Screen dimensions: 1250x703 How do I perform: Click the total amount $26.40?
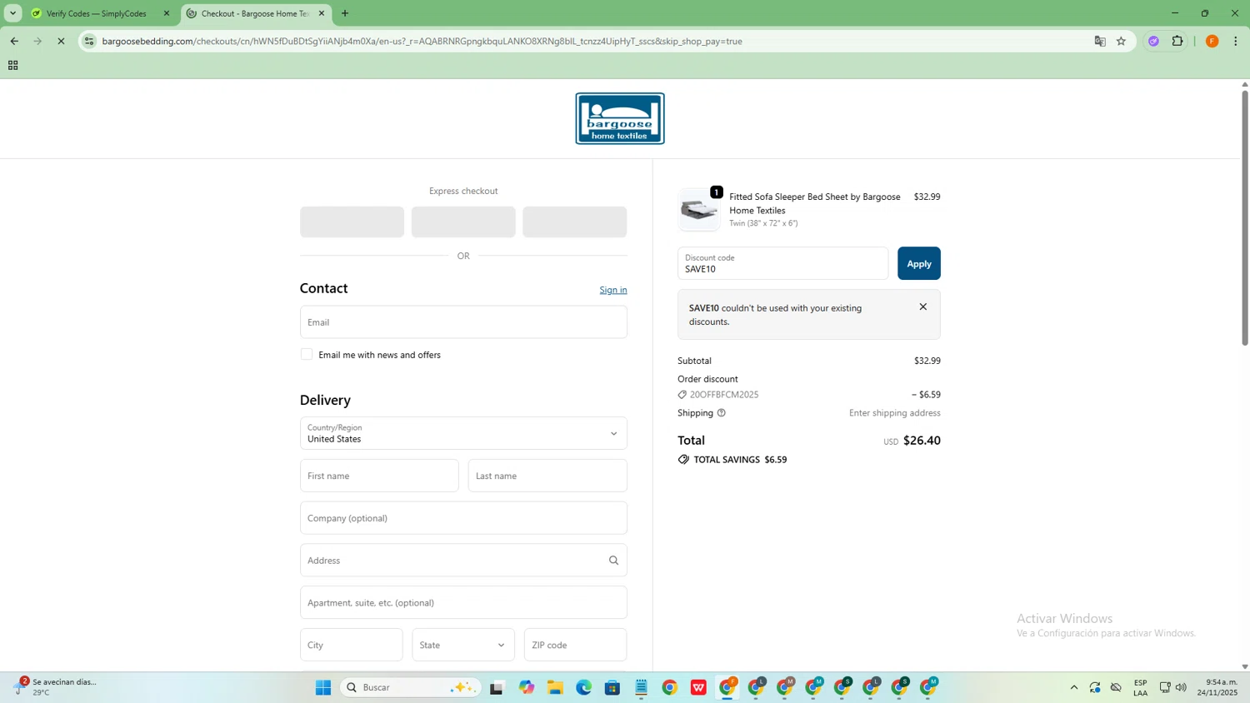point(922,441)
